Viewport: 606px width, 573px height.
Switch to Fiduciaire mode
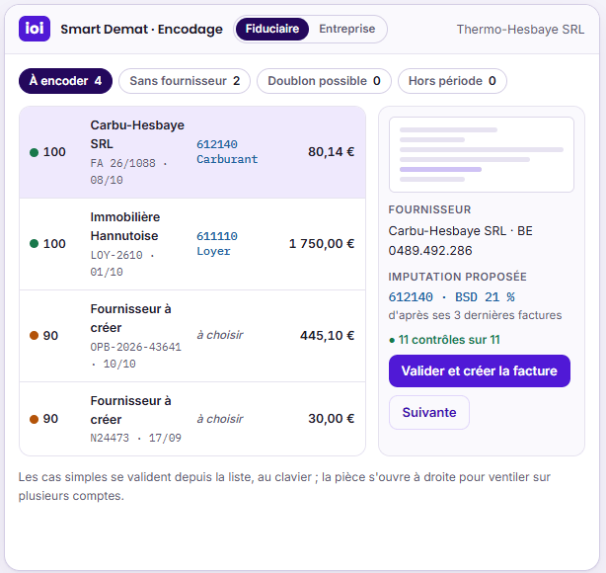tap(272, 29)
